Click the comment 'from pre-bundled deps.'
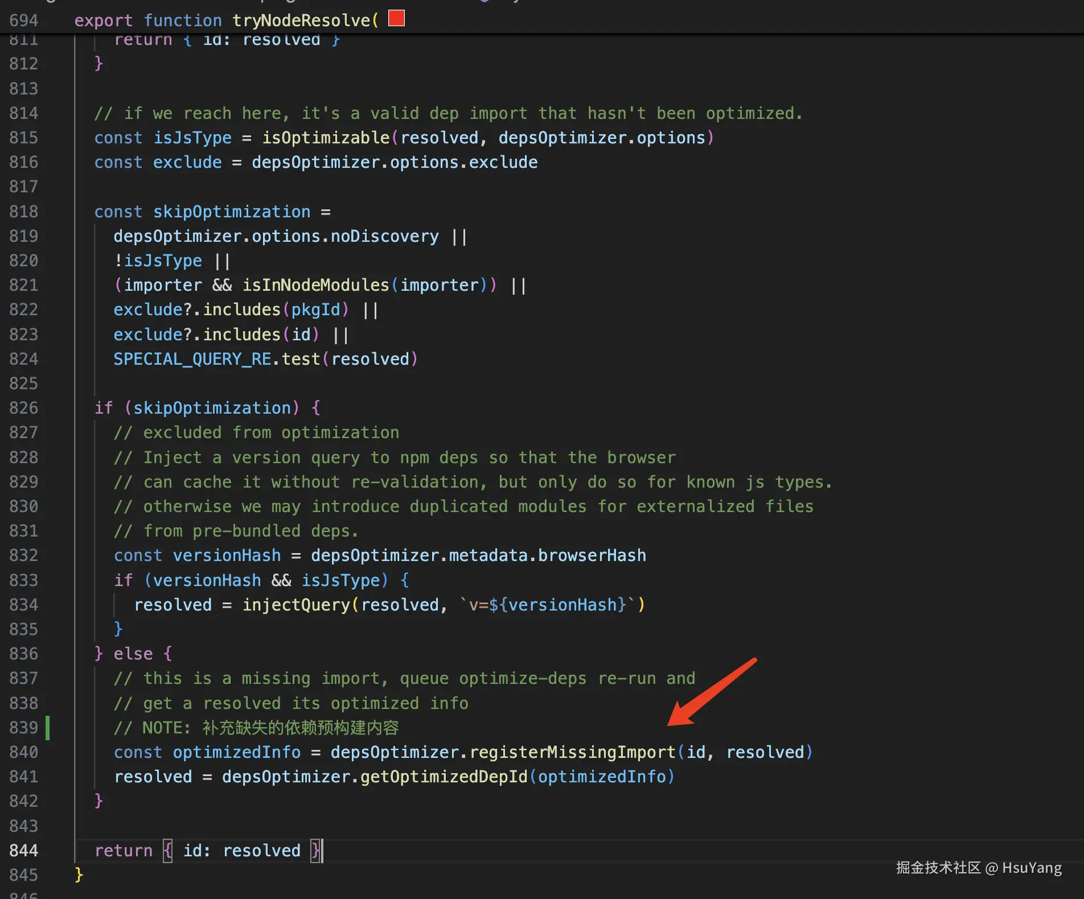 click(236, 531)
